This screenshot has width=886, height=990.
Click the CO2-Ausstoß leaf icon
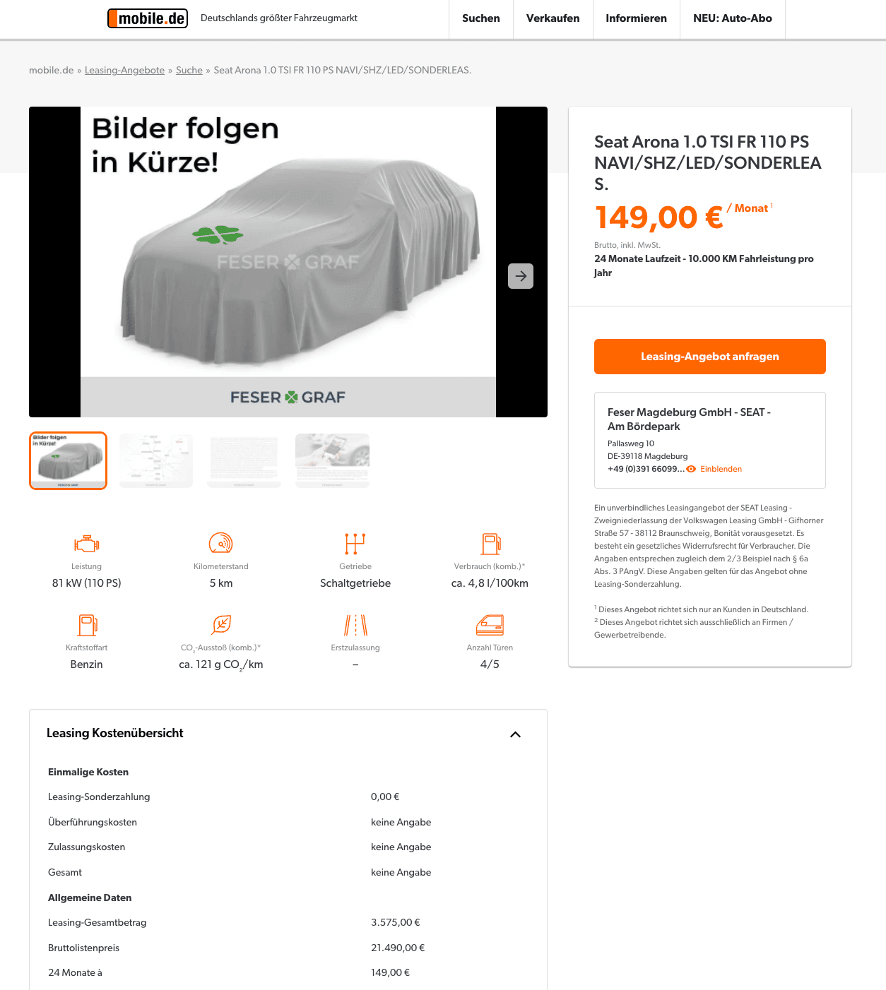pyautogui.click(x=221, y=625)
